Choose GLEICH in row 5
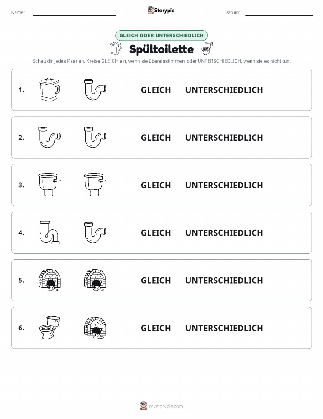The width and height of the screenshot is (323, 419). point(156,280)
